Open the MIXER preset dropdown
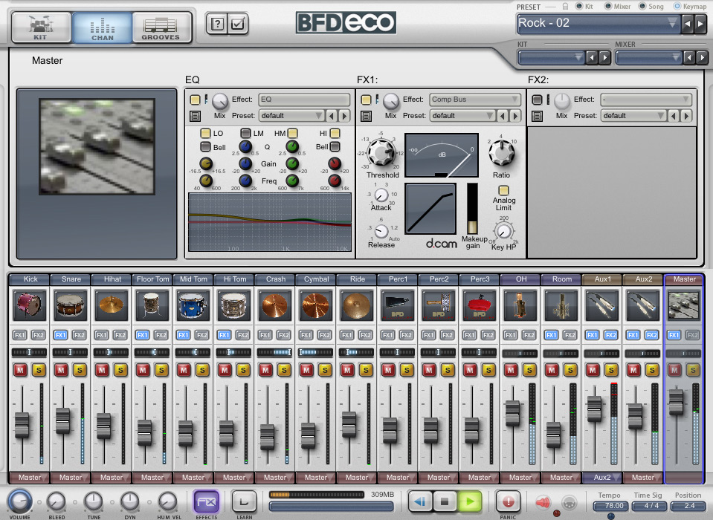The width and height of the screenshot is (713, 520). [x=648, y=57]
